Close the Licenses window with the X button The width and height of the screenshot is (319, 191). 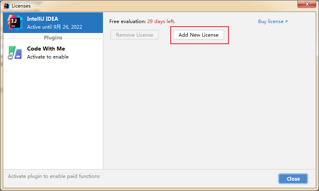pyautogui.click(x=307, y=4)
